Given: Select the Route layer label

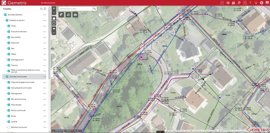Looking at the screenshot, I should (x=13, y=116).
